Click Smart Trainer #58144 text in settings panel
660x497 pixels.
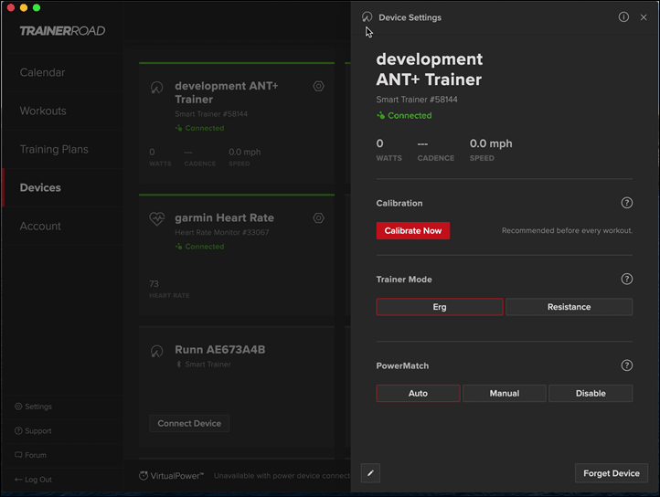click(417, 100)
